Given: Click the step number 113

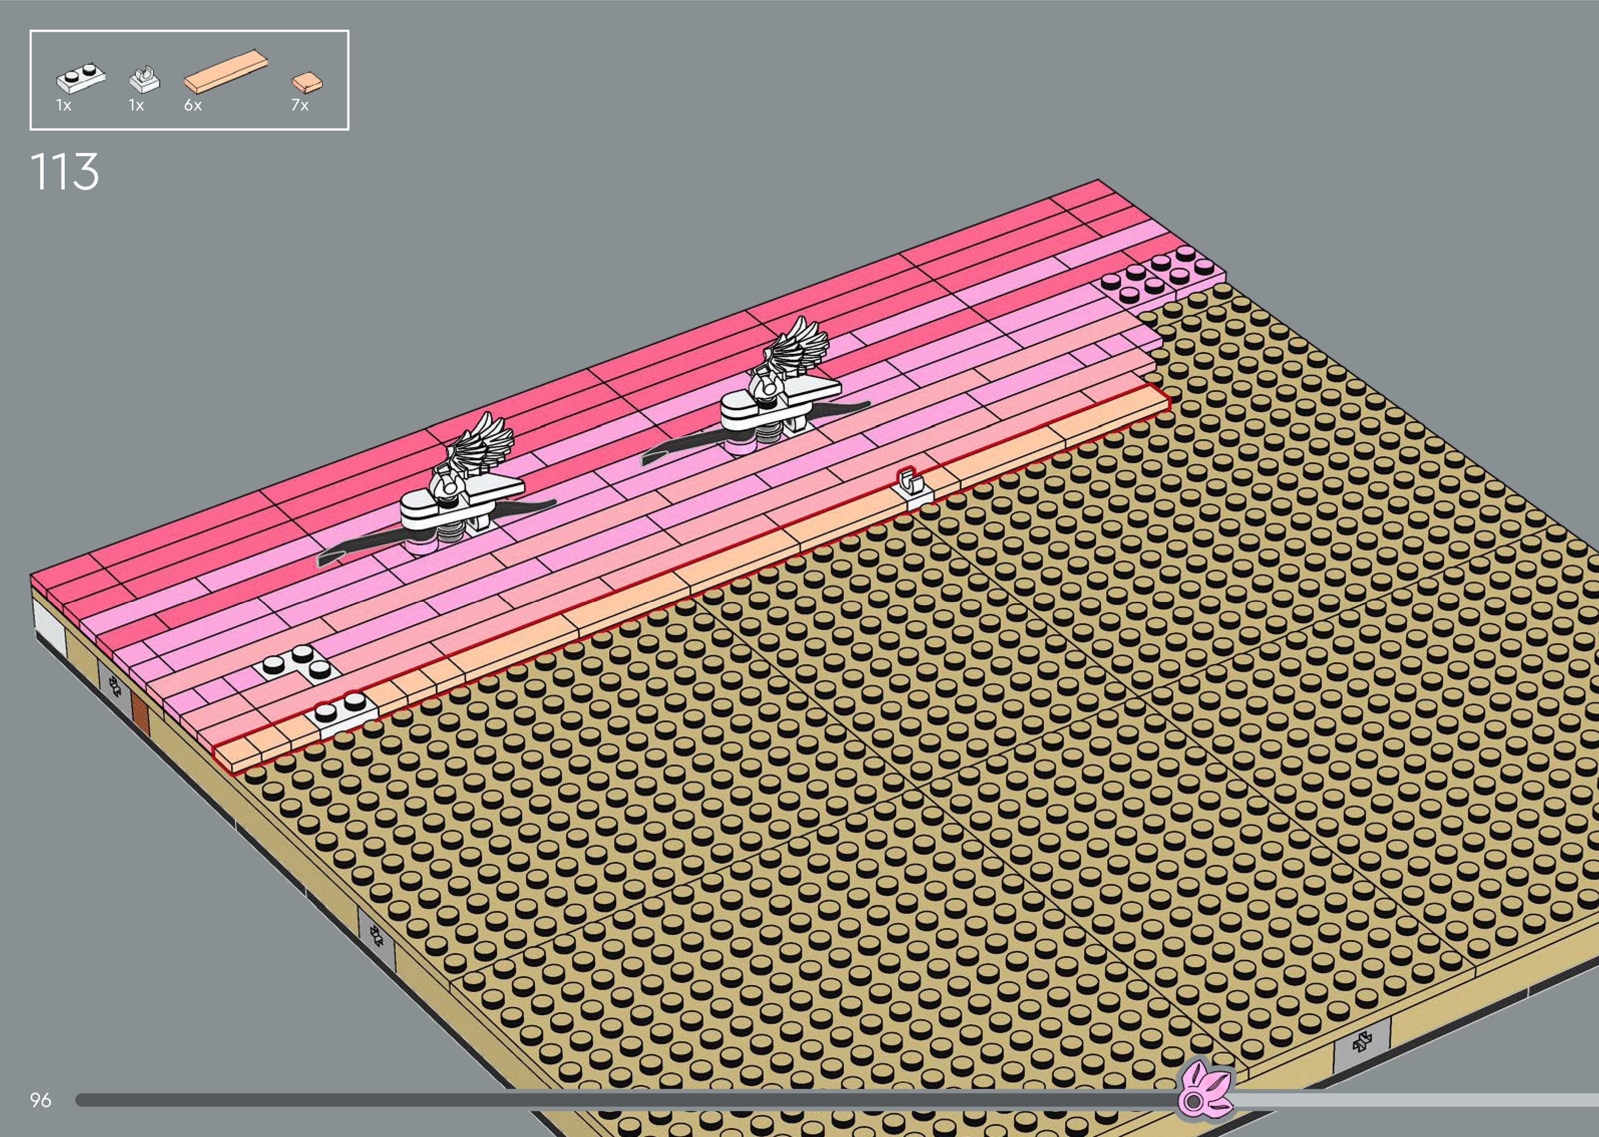Looking at the screenshot, I should click(64, 171).
